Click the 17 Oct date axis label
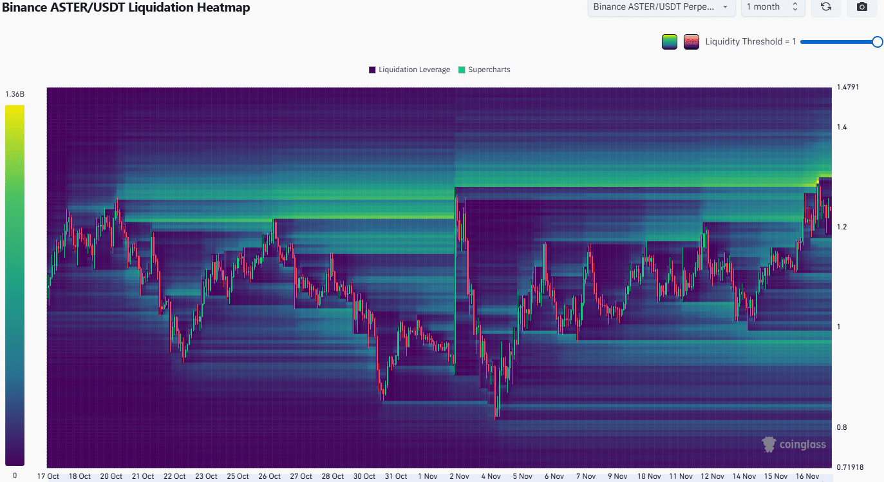The image size is (884, 482). click(48, 477)
